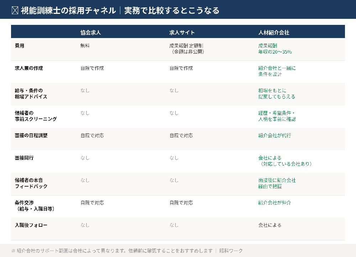
Task: Click the 紹介会社が代行 cell
Action: coord(274,135)
